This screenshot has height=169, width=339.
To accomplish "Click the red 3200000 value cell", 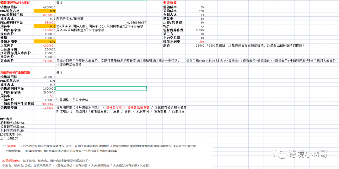I will pyautogui.click(x=45, y=15).
